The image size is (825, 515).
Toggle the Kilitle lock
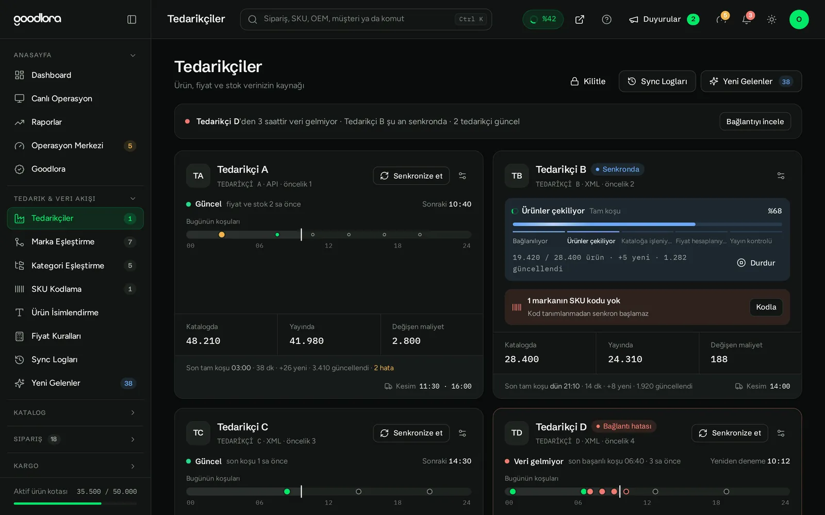coord(588,81)
